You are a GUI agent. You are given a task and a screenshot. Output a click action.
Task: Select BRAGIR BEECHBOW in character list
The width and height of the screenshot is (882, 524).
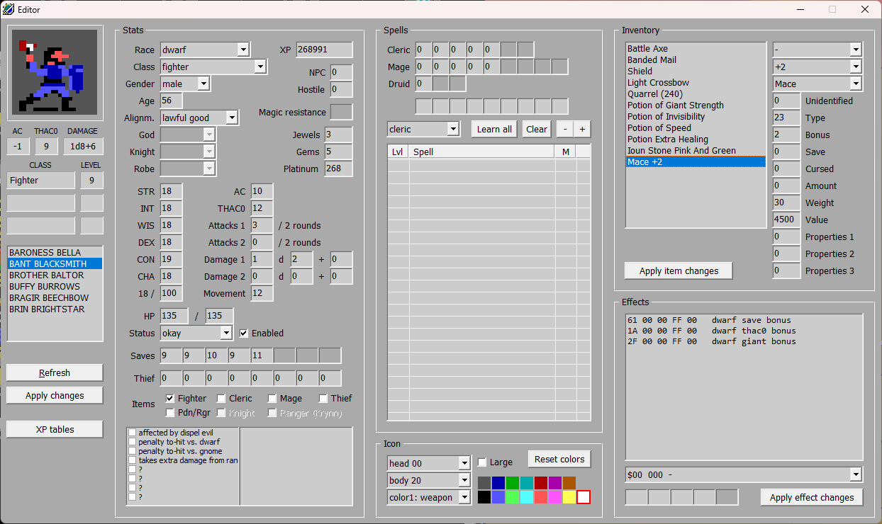pos(55,298)
